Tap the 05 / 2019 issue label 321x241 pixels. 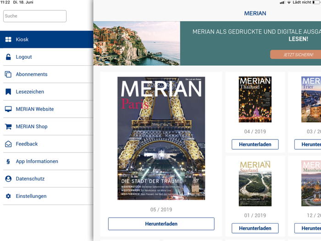[161, 209]
